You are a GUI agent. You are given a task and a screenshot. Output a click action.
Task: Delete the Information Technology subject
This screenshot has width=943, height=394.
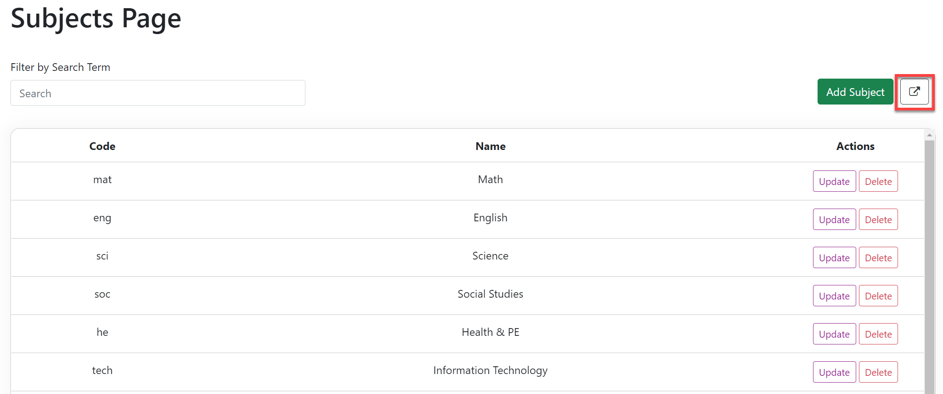(x=878, y=372)
